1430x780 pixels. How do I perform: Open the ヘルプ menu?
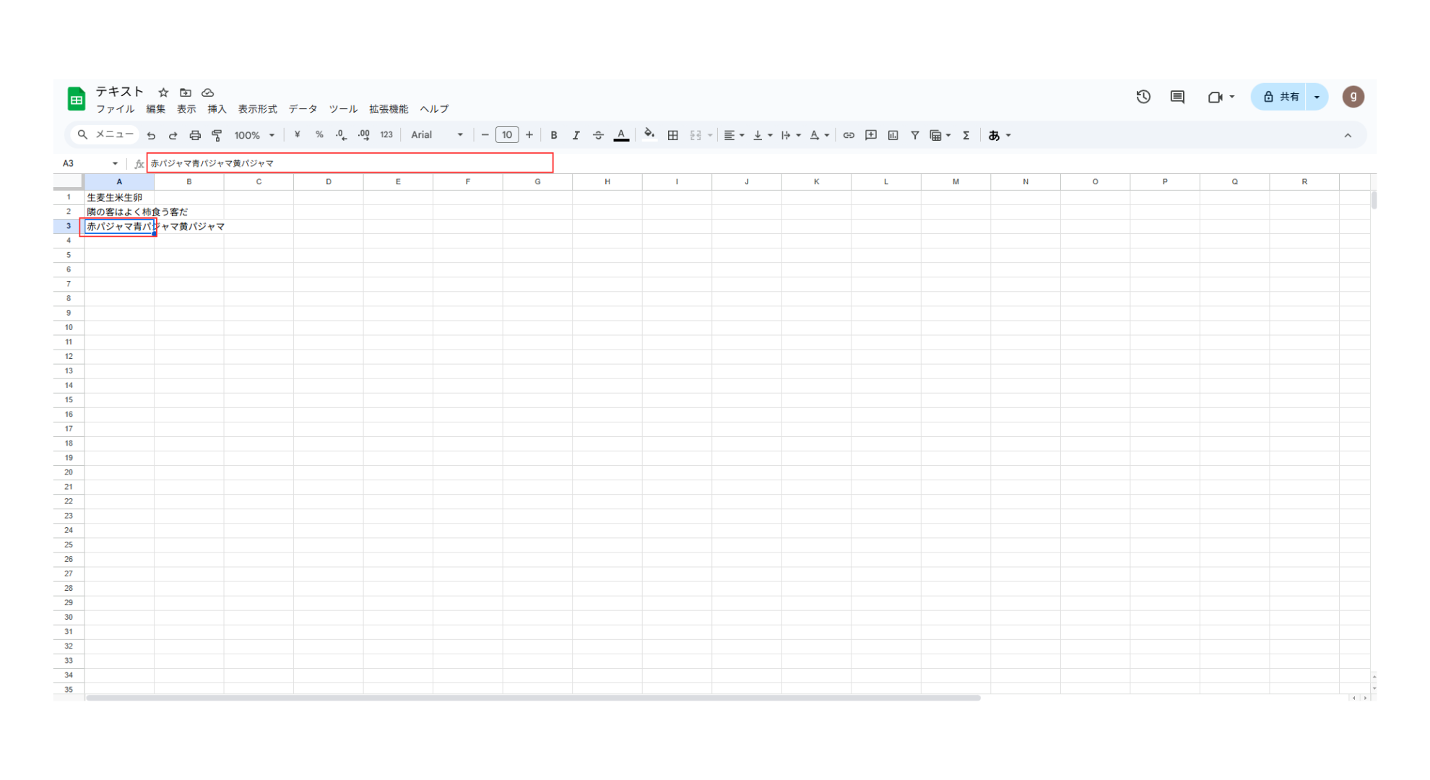[434, 109]
